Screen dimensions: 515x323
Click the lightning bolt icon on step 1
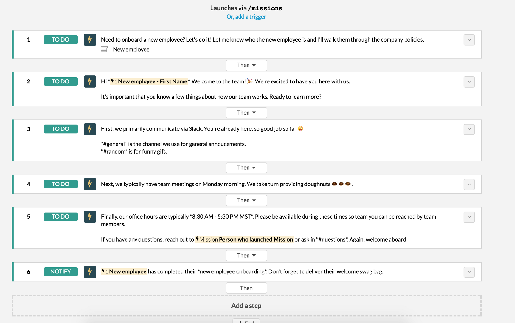[90, 40]
